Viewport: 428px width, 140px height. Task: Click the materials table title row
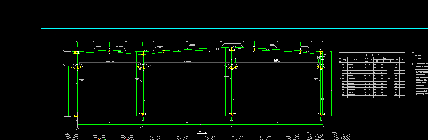372,54
